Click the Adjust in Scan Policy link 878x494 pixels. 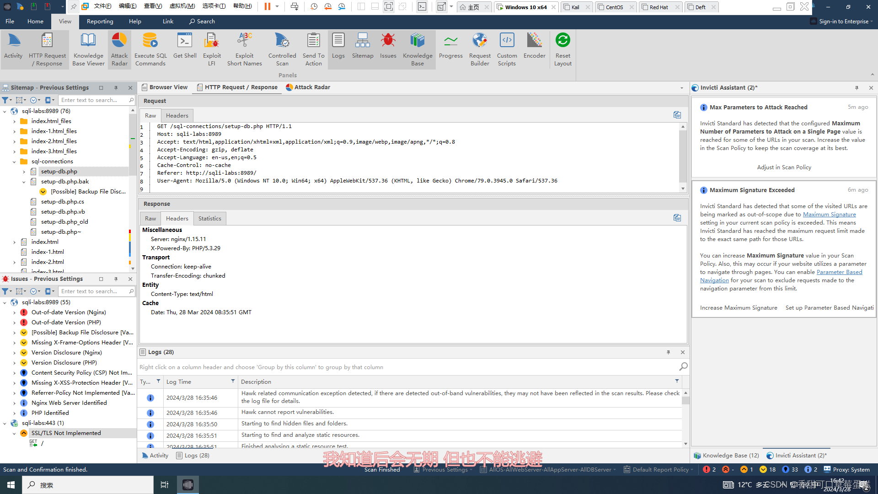[784, 167]
